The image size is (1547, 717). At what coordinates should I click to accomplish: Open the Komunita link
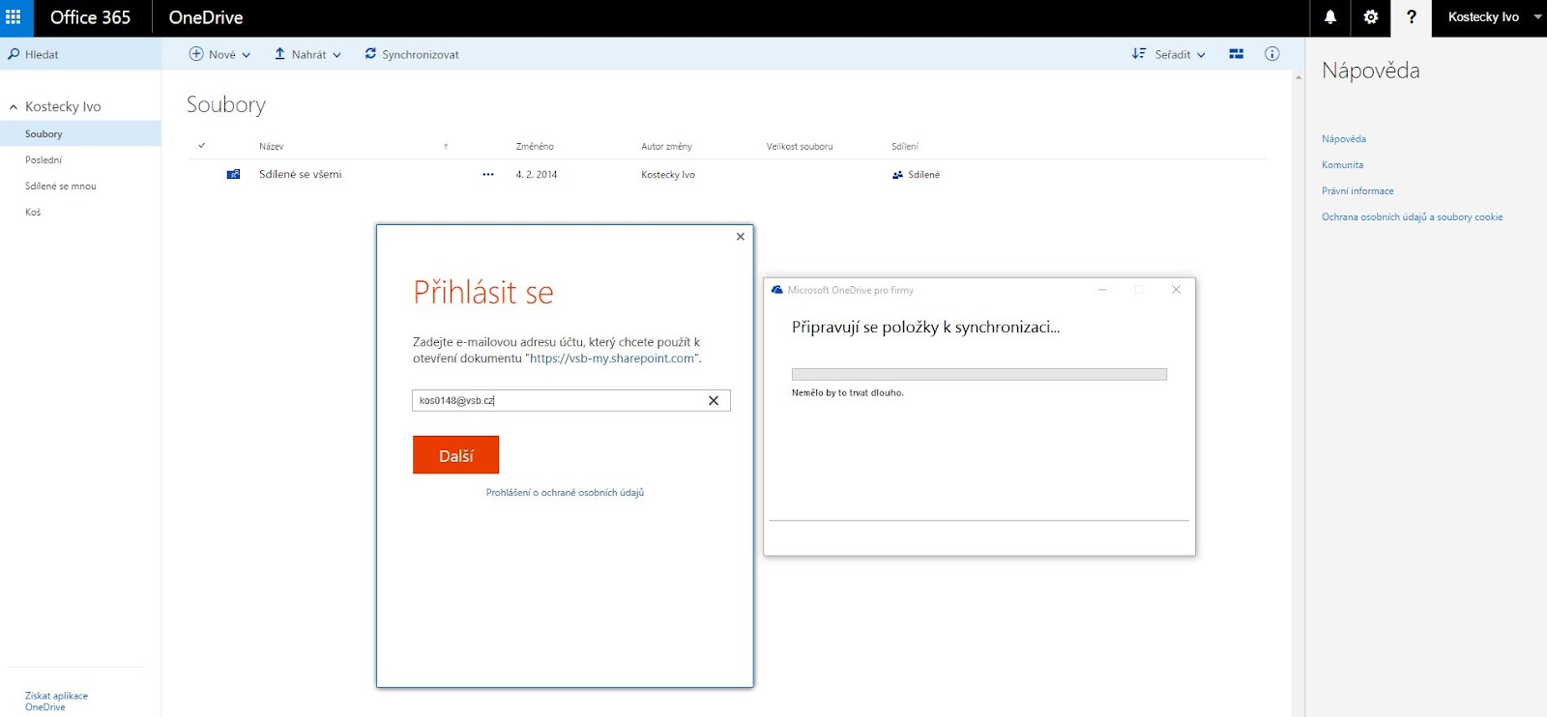[1342, 165]
